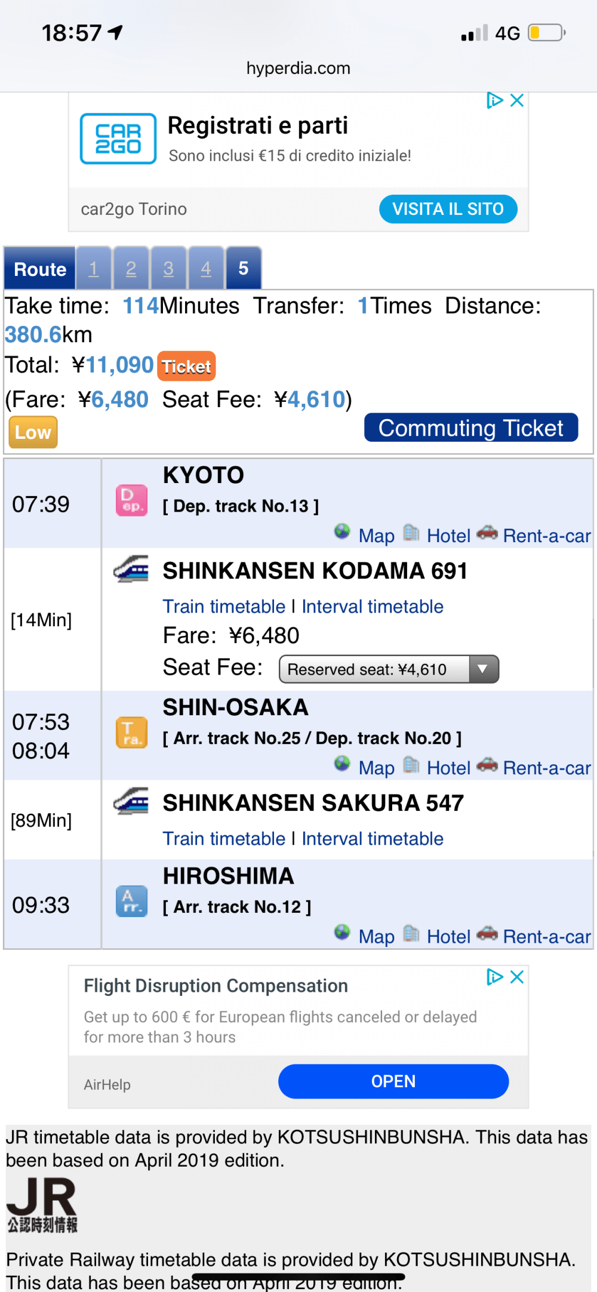Click the orange Tra. transfer icon at Shin-Osaka
This screenshot has height=1292, width=597.
(x=131, y=733)
